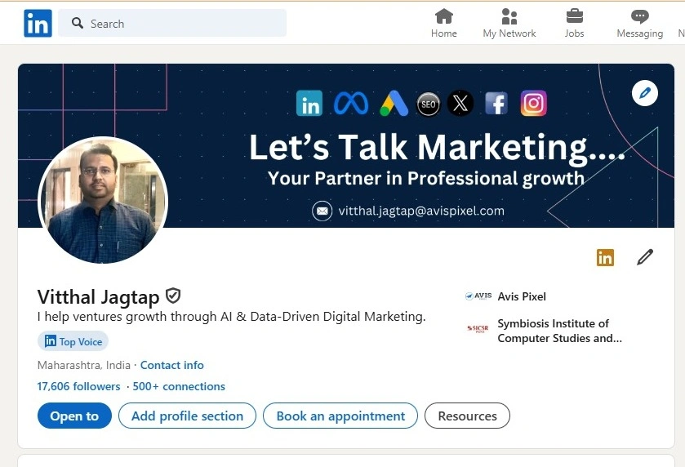
Task: Open the My Network icon
Action: point(509,16)
